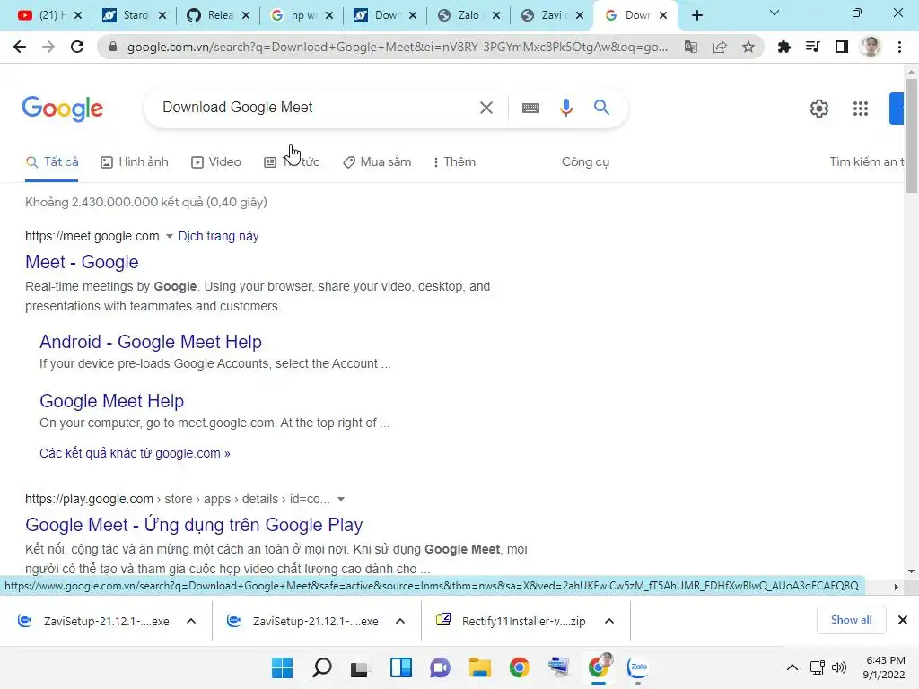Open a new browser tab
Image resolution: width=919 pixels, height=689 pixels.
click(x=696, y=16)
